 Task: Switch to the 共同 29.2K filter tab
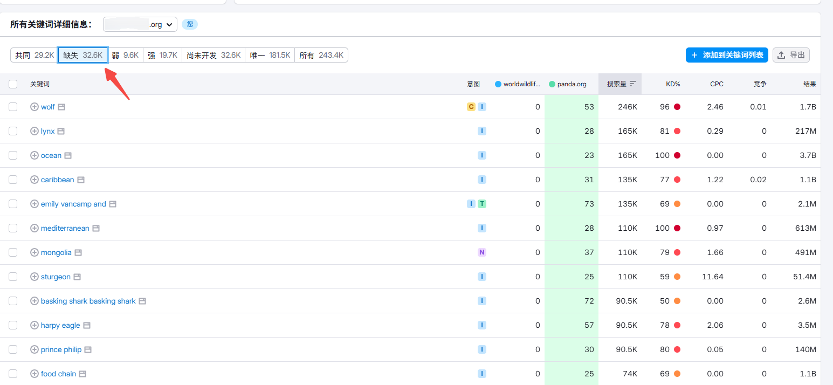point(33,54)
